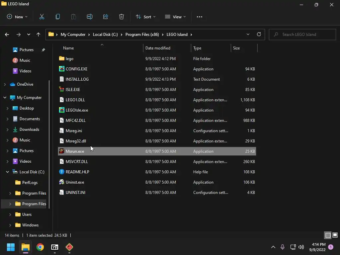Sort by the Name column header

tap(68, 48)
